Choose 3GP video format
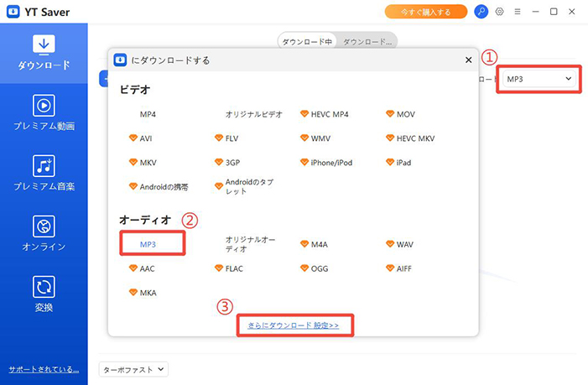The image size is (588, 385). point(227,163)
